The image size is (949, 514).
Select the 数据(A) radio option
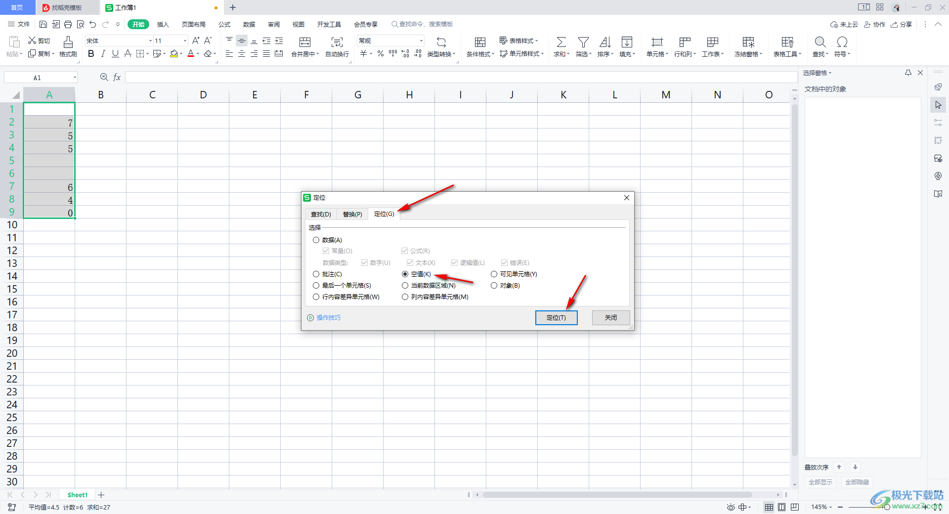click(x=316, y=240)
